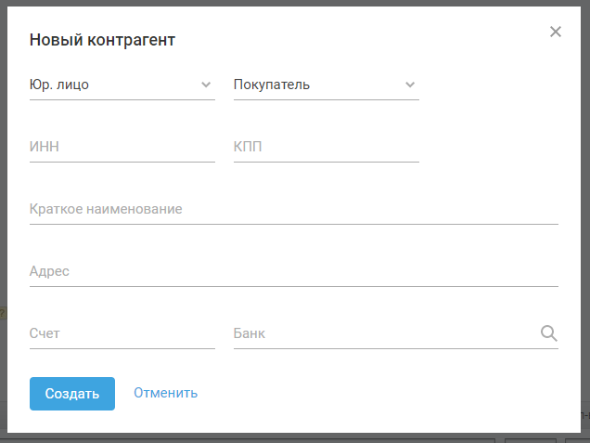Click the blank space right of the КПП field
Image resolution: width=590 pixels, height=443 pixels.
[492, 147]
